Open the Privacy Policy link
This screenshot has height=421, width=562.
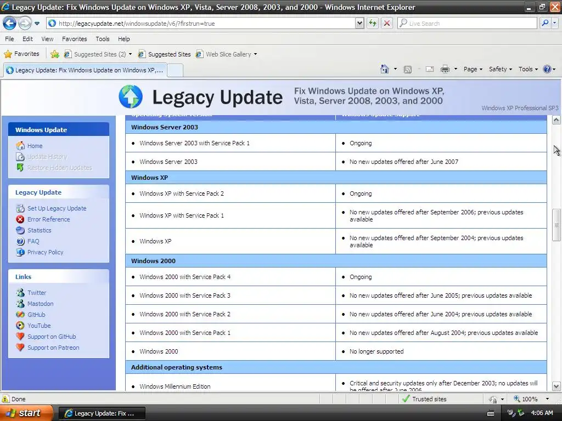(45, 252)
